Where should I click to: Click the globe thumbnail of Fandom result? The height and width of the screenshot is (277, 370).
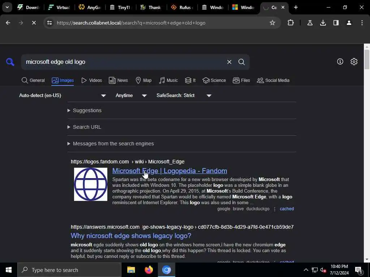[x=91, y=184]
